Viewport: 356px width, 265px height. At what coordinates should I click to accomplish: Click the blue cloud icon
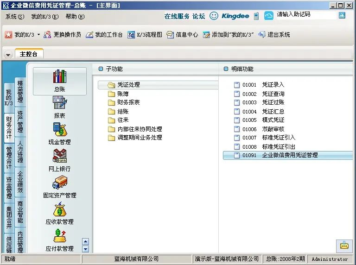click(268, 16)
